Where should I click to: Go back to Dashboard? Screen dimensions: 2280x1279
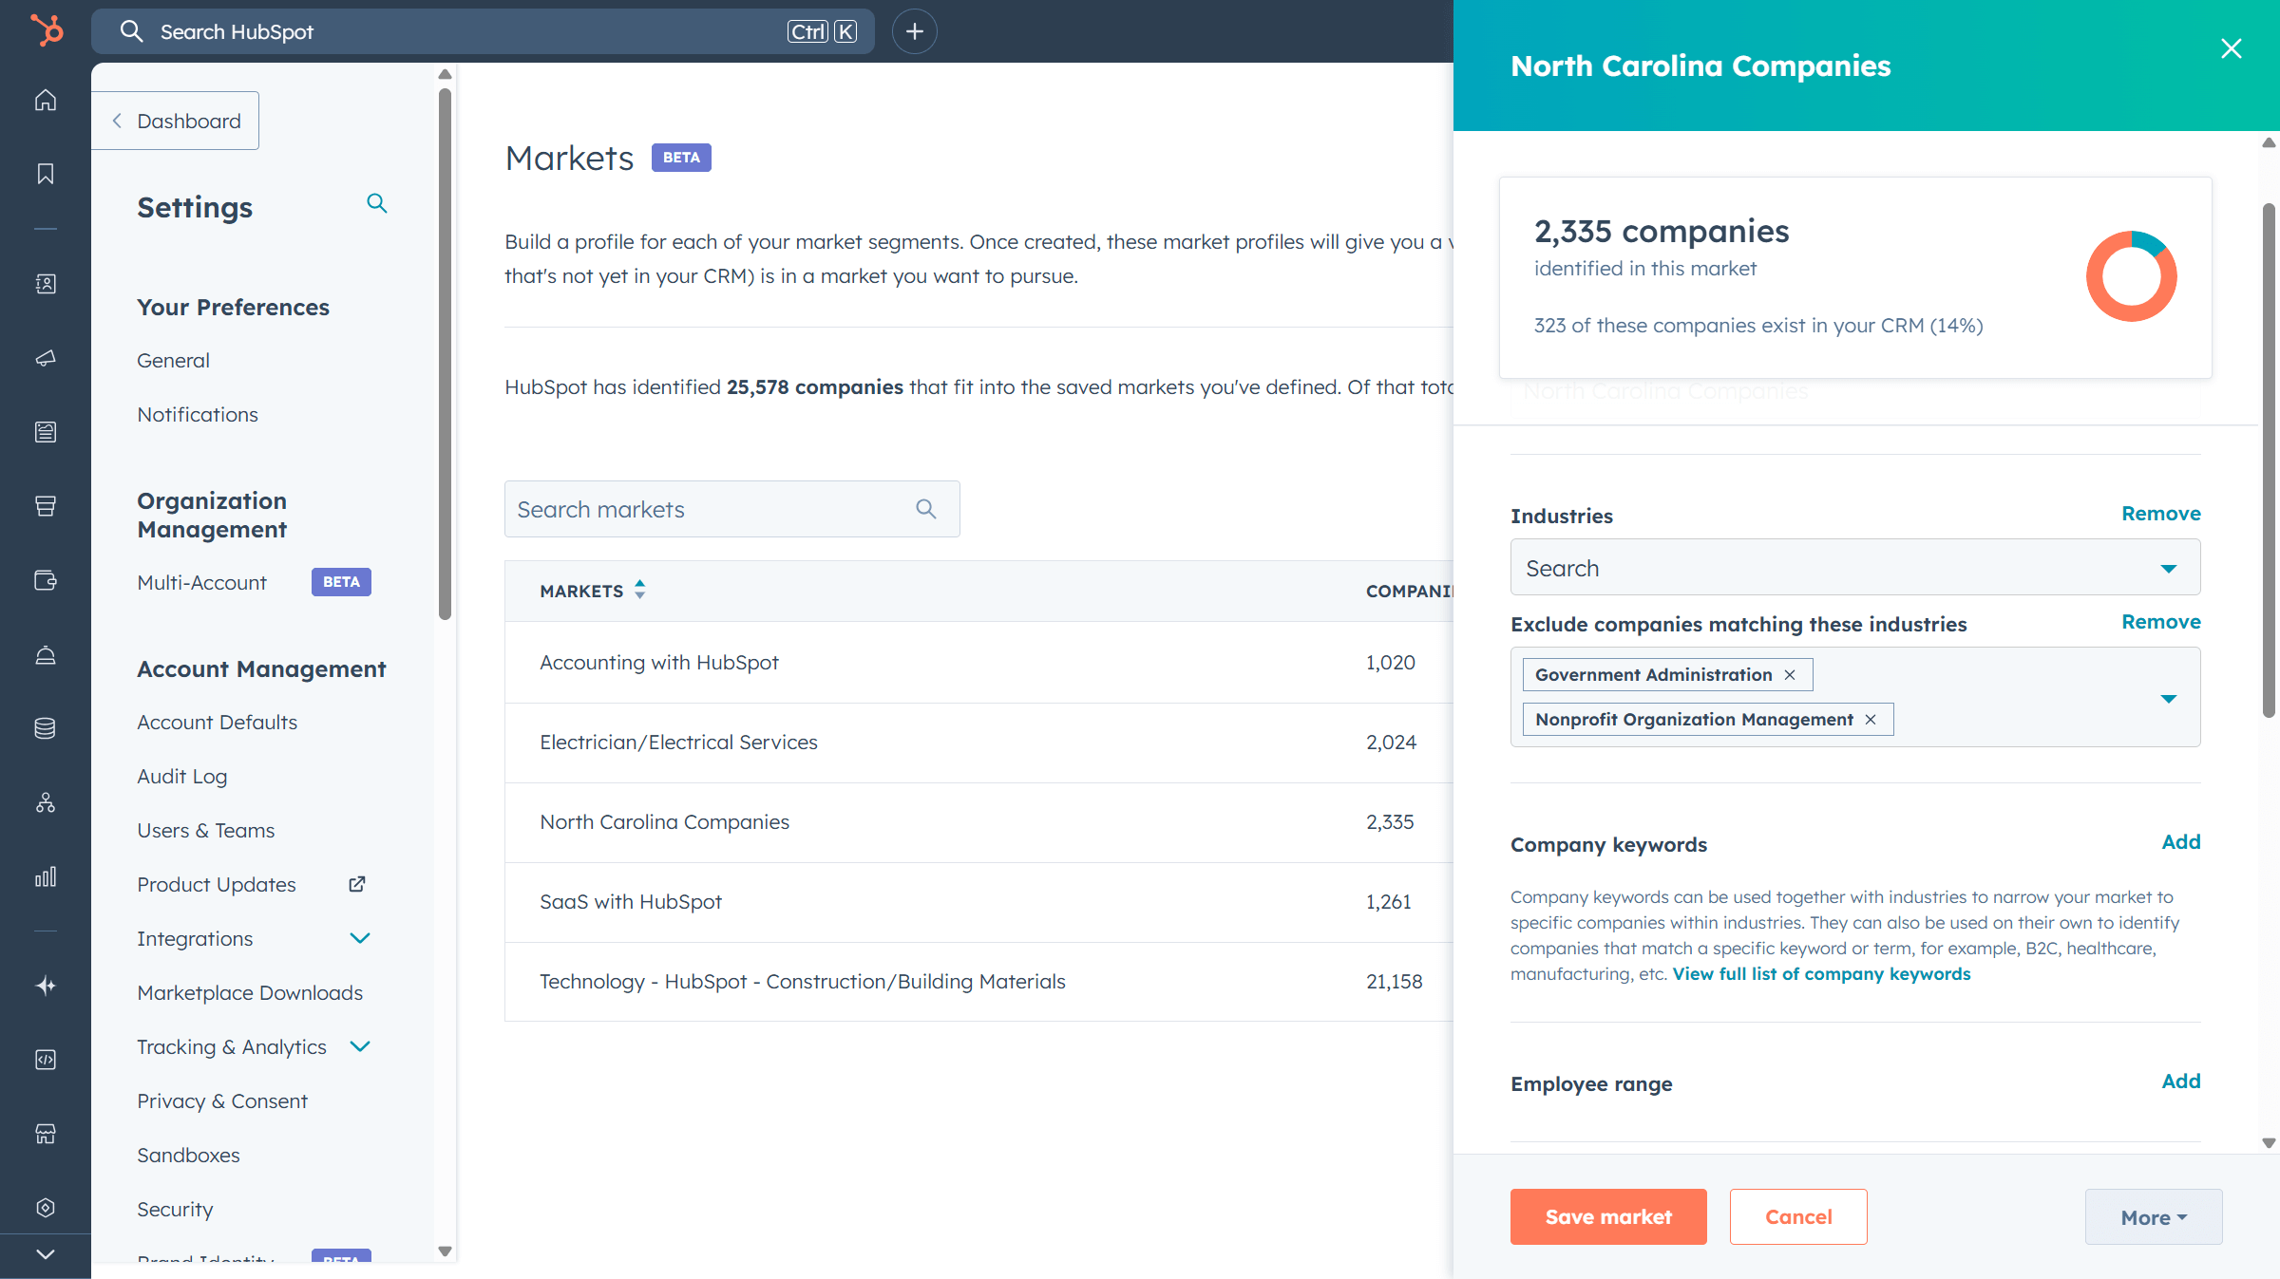point(175,121)
